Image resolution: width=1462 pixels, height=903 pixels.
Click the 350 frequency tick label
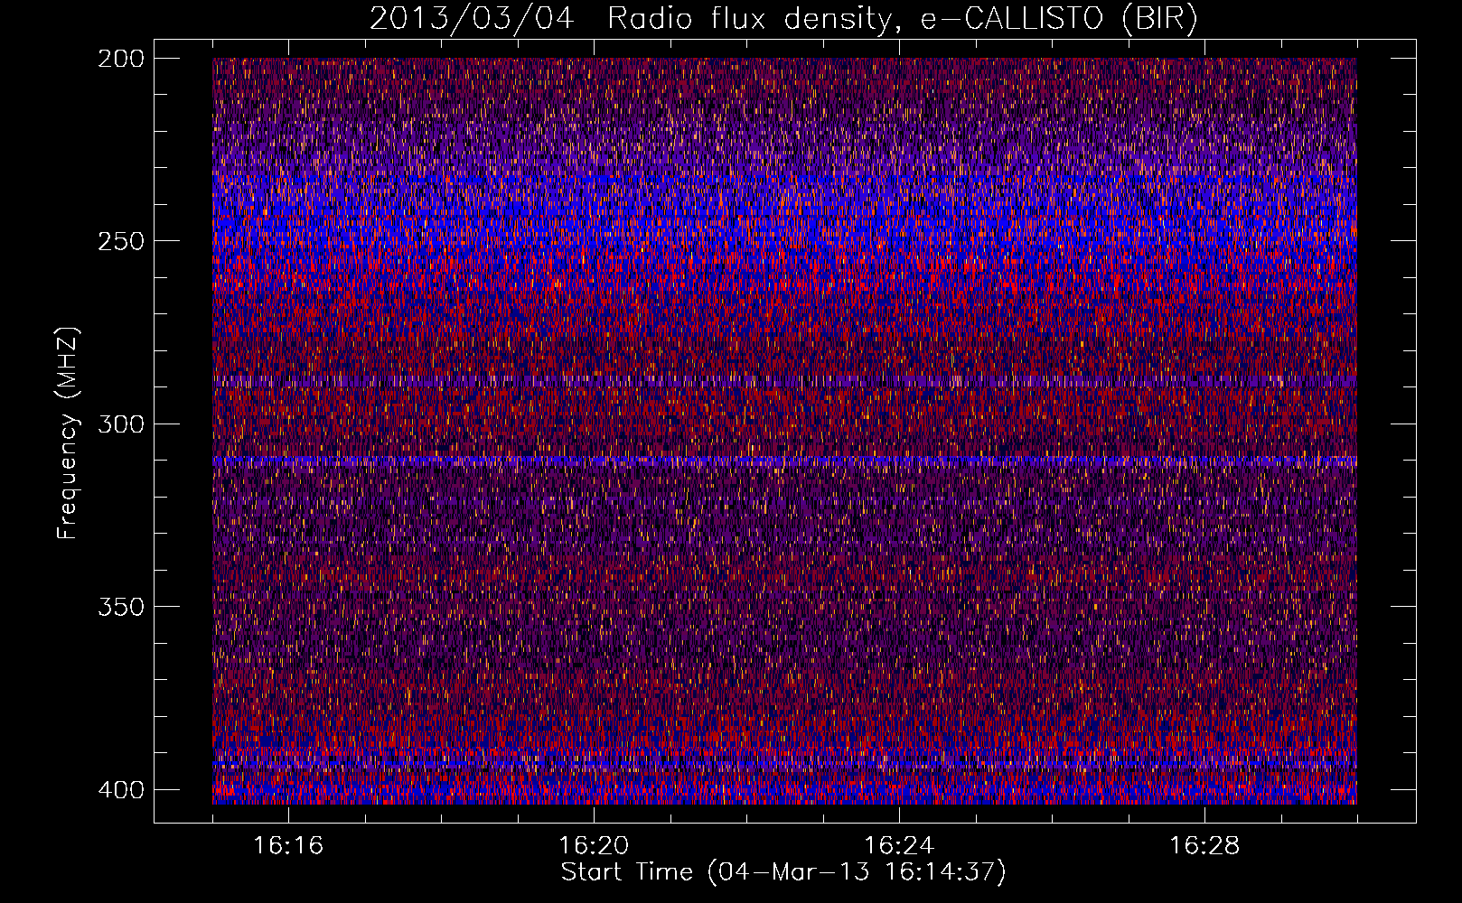(x=120, y=607)
